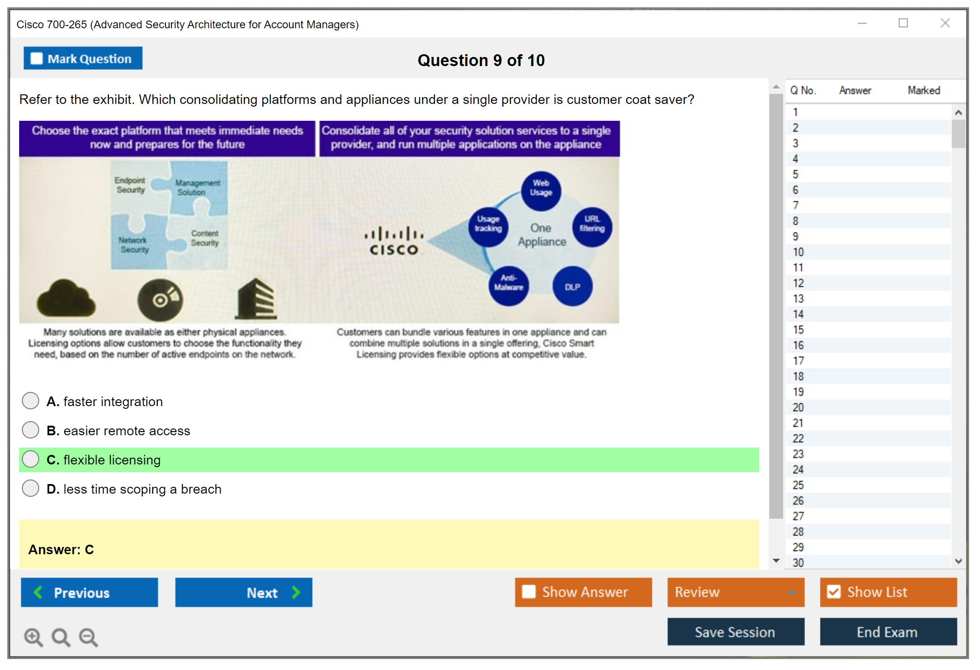This screenshot has width=980, height=670.
Task: Click the zoom out magnifier icon
Action: point(88,637)
